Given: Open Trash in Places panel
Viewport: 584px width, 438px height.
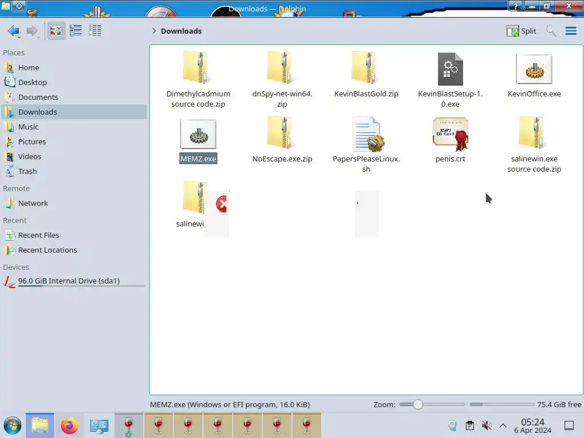Looking at the screenshot, I should [x=74, y=172].
